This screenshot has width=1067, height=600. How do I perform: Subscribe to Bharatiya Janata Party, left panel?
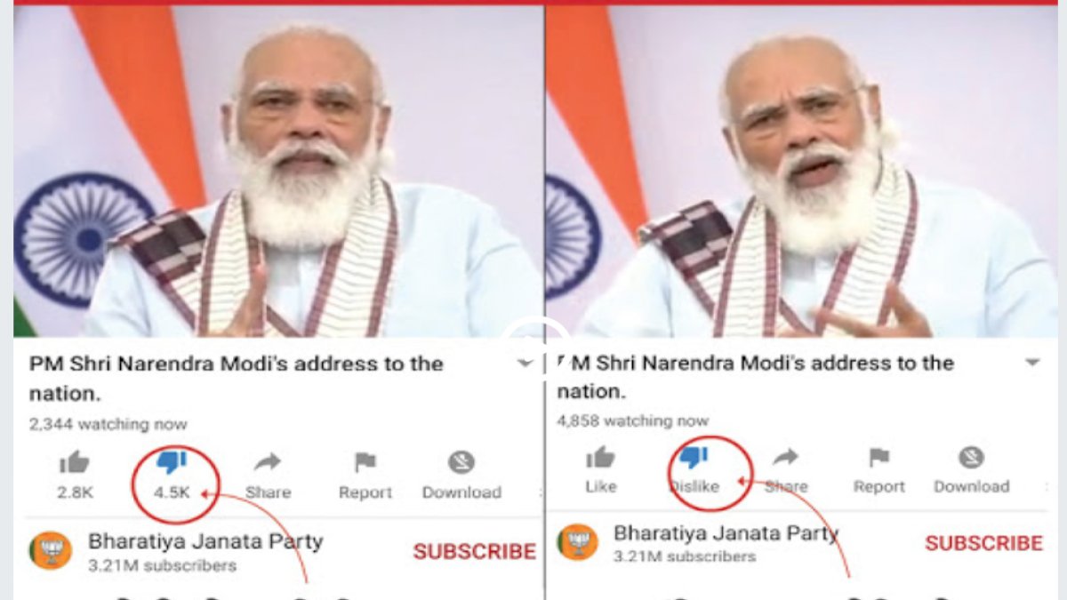tap(475, 551)
